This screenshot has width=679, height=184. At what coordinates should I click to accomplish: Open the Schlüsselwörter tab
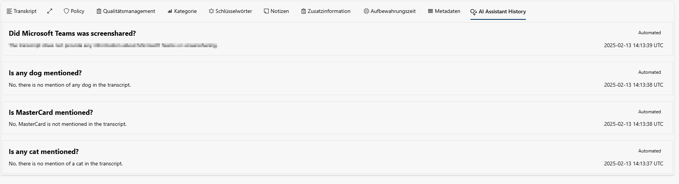(x=230, y=11)
